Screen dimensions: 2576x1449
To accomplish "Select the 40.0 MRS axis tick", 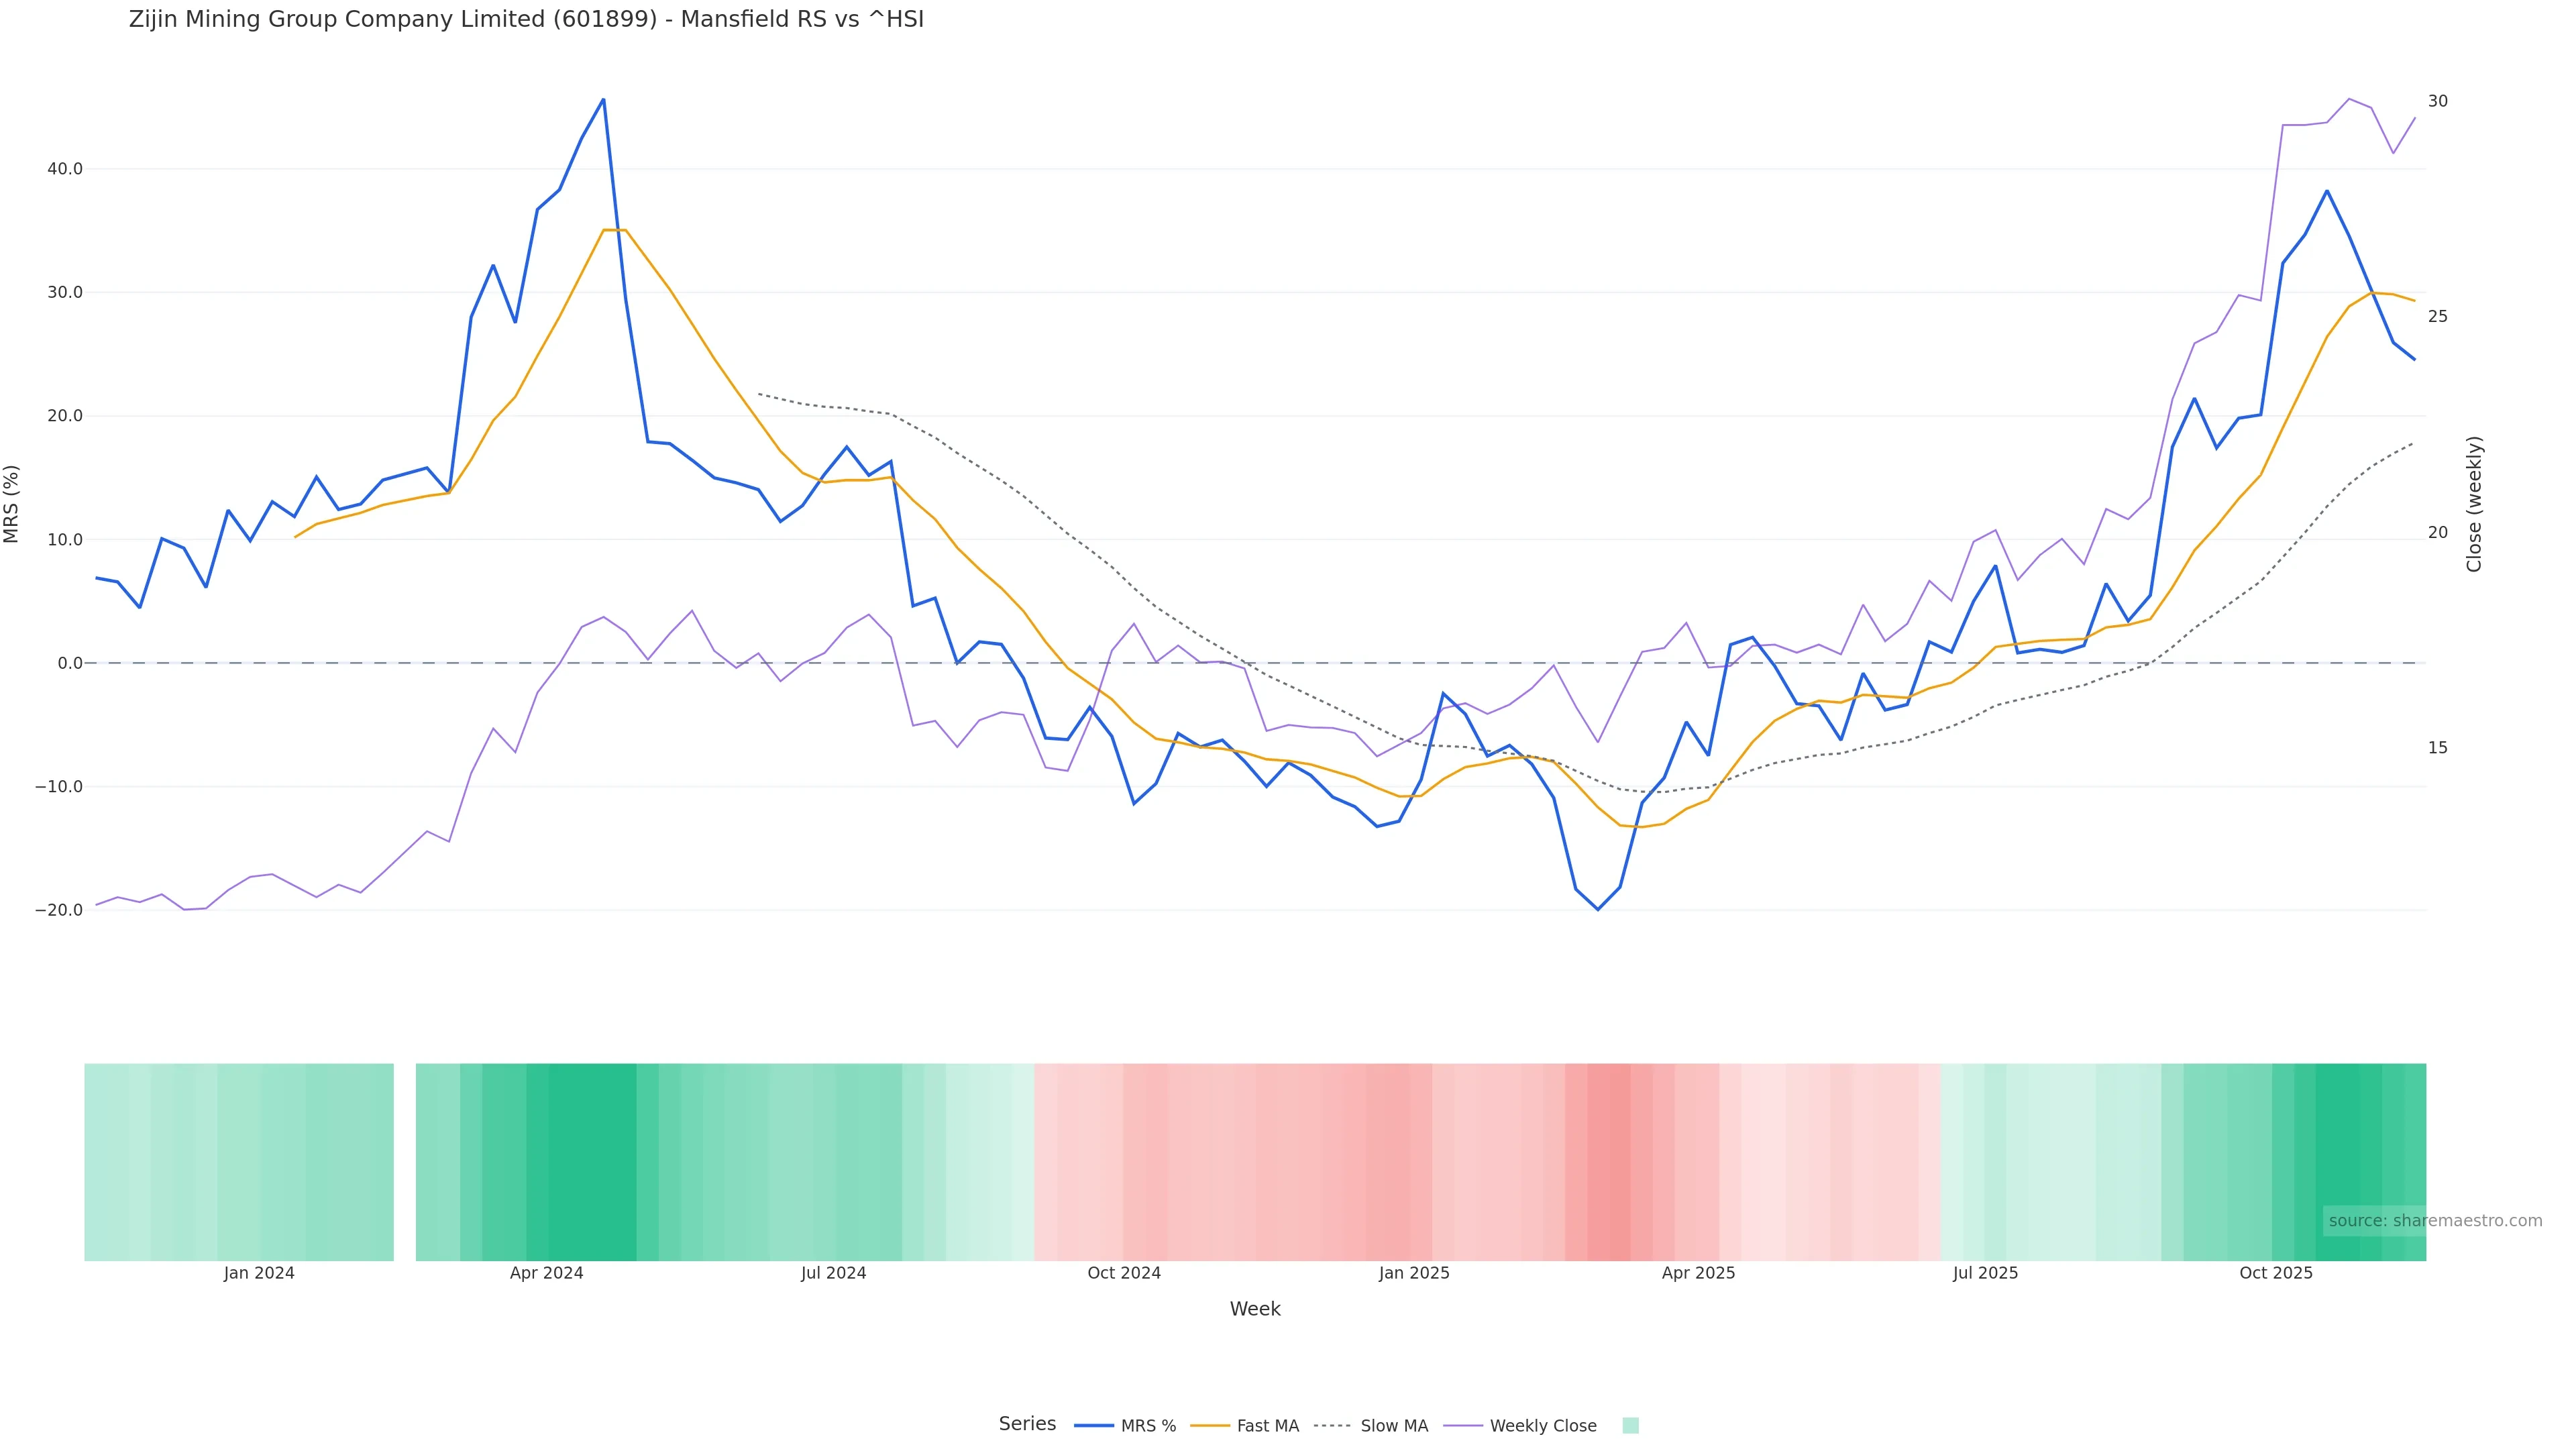I will [65, 169].
